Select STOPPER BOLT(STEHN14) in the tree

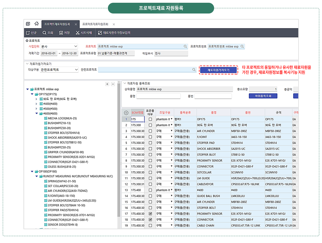tap(64, 133)
